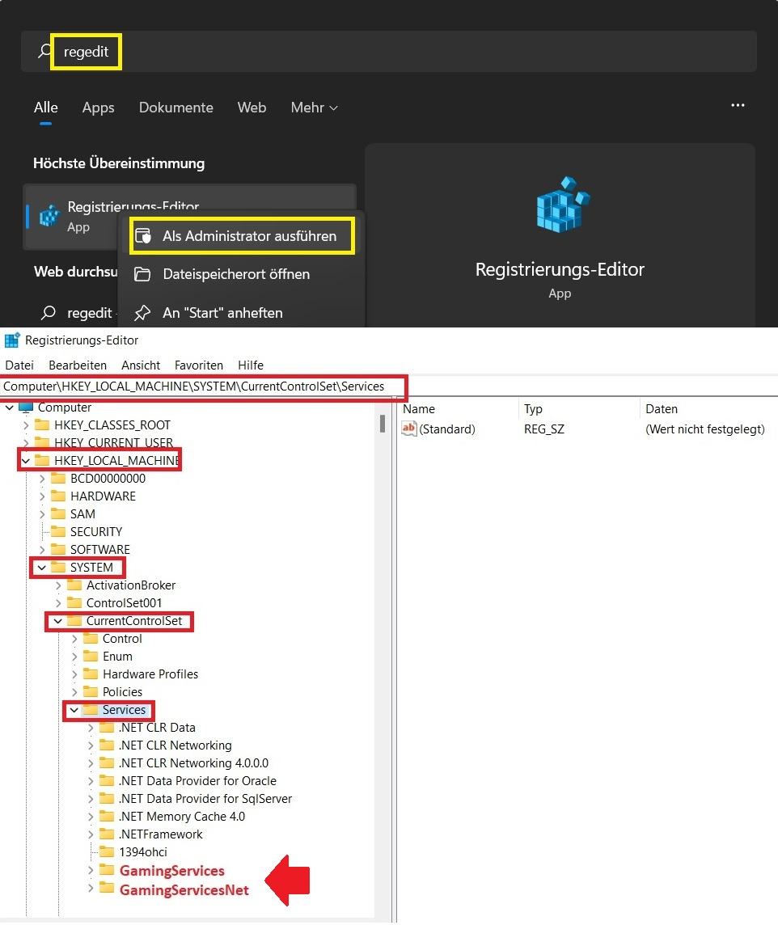Screen dimensions: 778x925
Task: Click the Daten column header
Action: (x=662, y=409)
